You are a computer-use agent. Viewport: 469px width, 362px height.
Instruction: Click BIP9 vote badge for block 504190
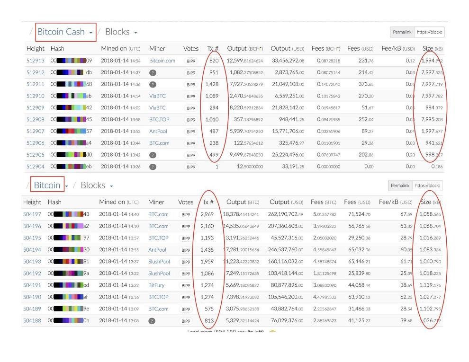click(186, 297)
